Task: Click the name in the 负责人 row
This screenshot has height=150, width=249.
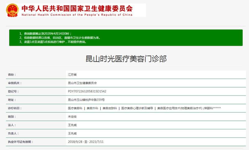Action: (72, 134)
